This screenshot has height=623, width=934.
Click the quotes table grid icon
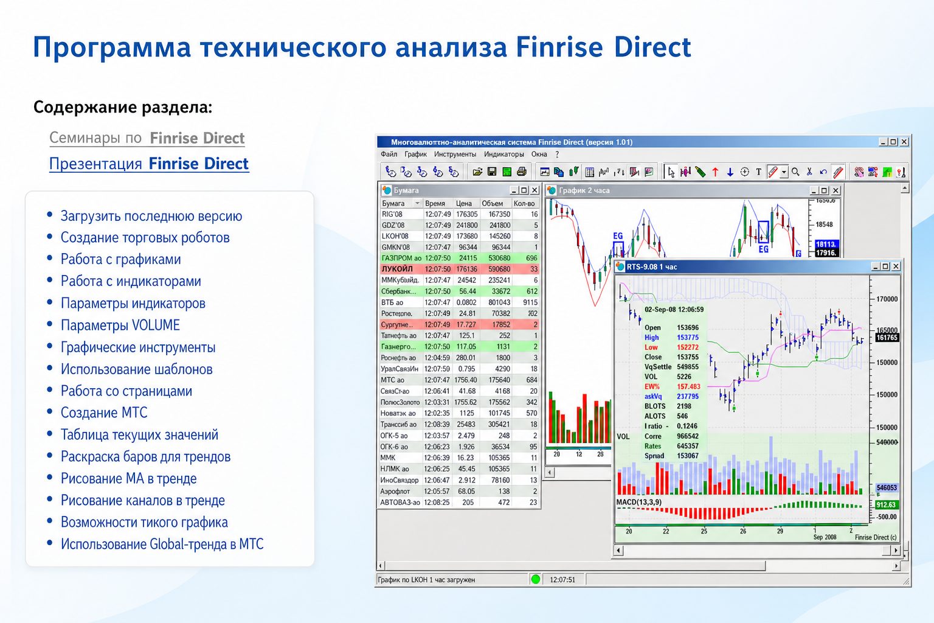(589, 172)
